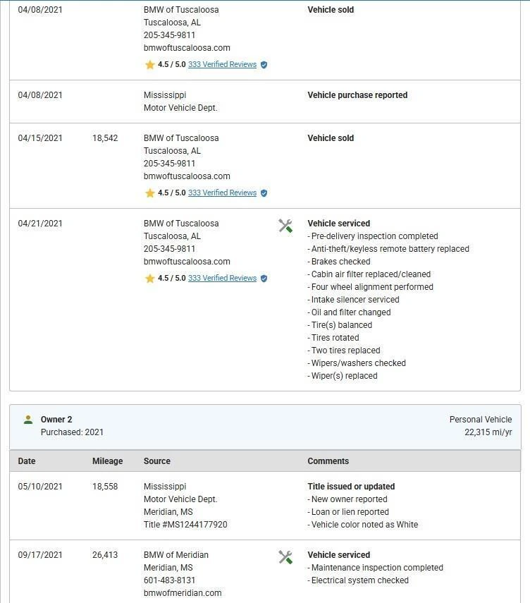Click the Source column header
Viewport: 530px width, 603px height.
[157, 461]
